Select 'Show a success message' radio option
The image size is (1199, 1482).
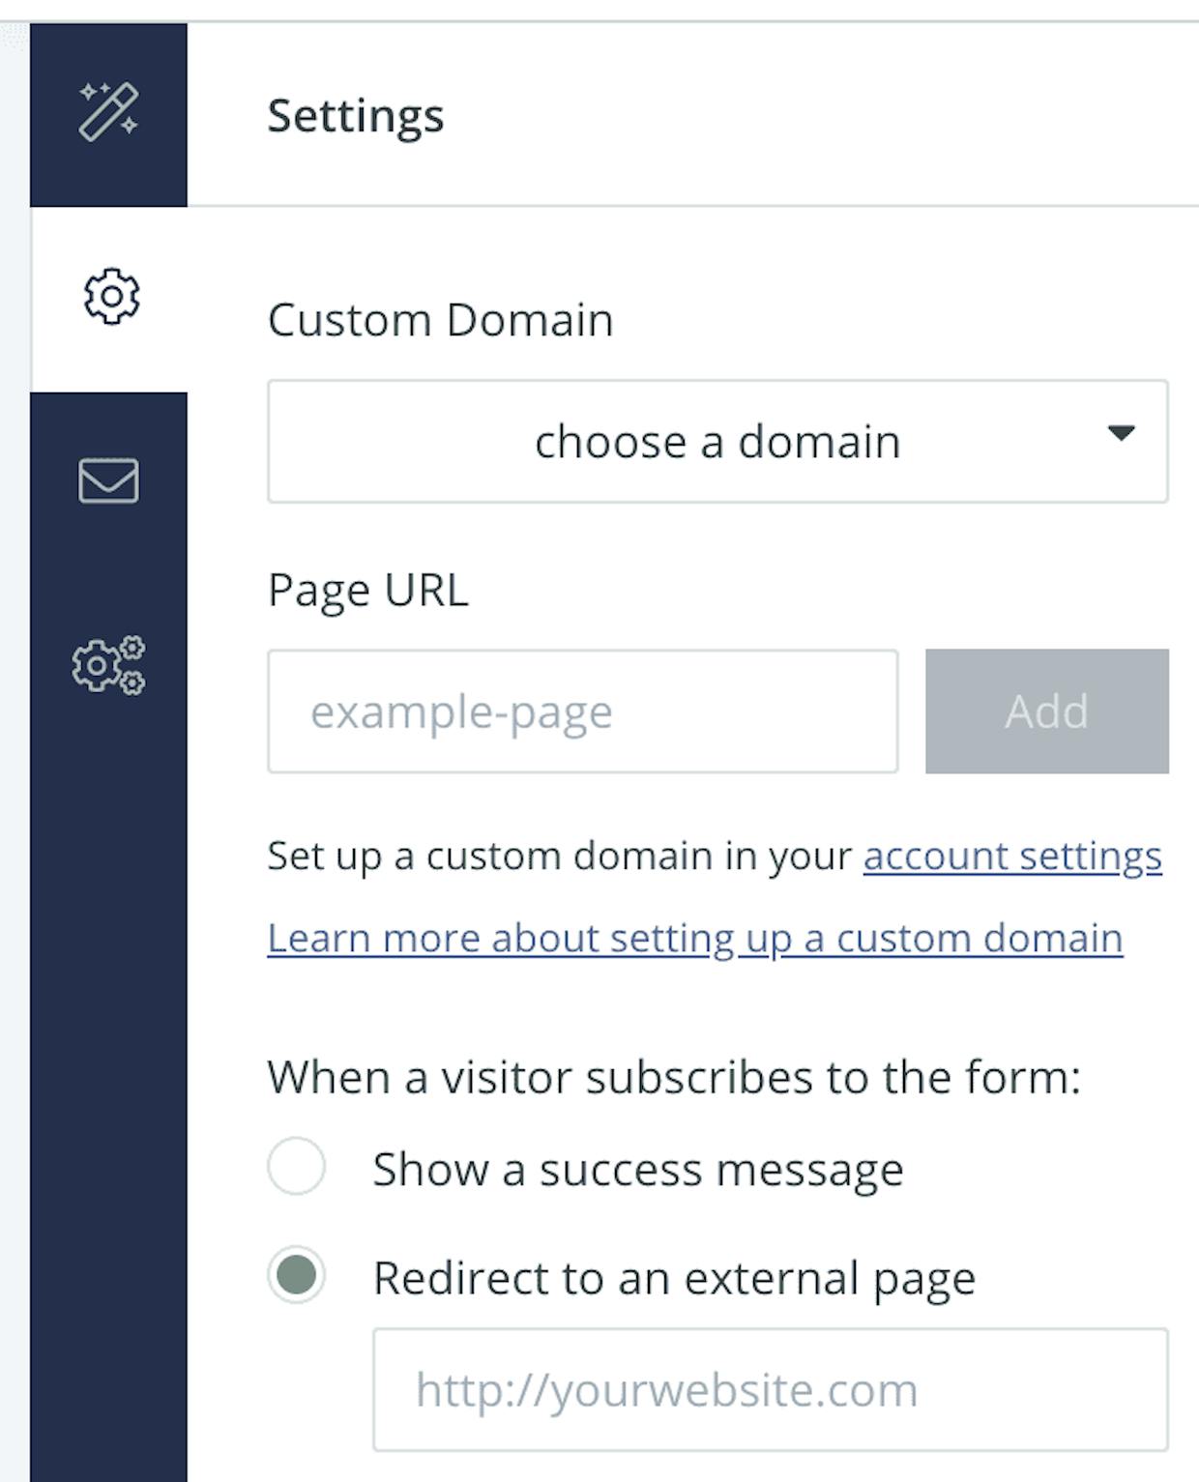pyautogui.click(x=296, y=1166)
